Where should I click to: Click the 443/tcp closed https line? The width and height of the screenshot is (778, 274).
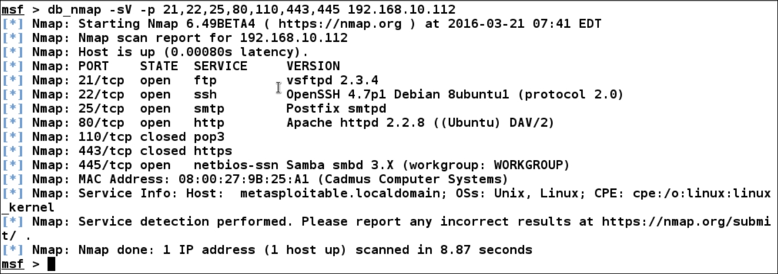[155, 151]
